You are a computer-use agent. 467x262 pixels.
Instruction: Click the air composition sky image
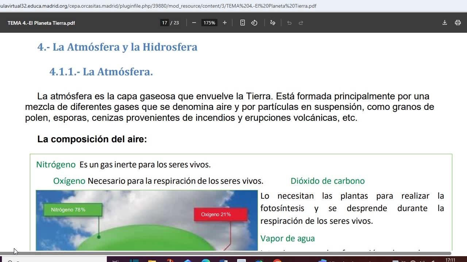click(147, 221)
